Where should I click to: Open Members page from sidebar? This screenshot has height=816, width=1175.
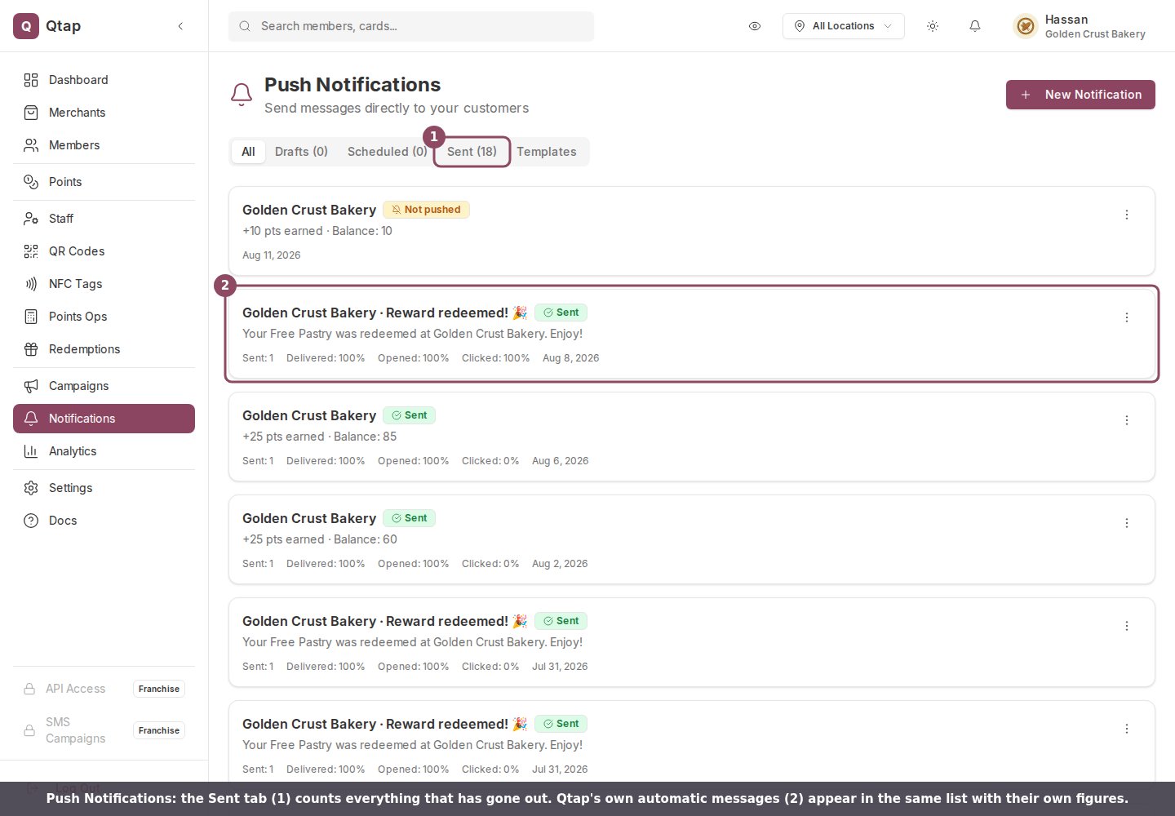pyautogui.click(x=104, y=145)
